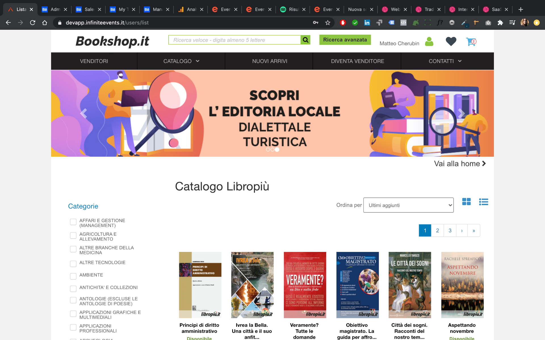Image resolution: width=545 pixels, height=340 pixels.
Task: Switch to list view layout
Action: [483, 202]
